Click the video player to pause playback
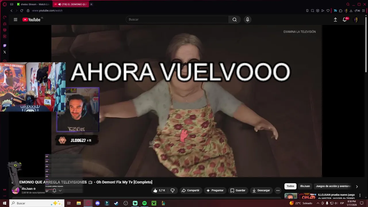This screenshot has height=207, width=368. (x=186, y=101)
